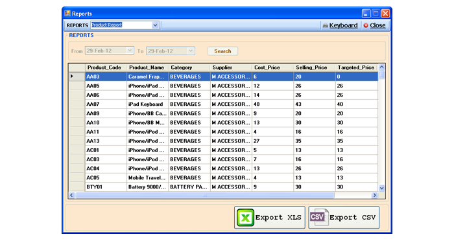
Task: Click the keyboard icon beside Keyboard label
Action: click(326, 25)
